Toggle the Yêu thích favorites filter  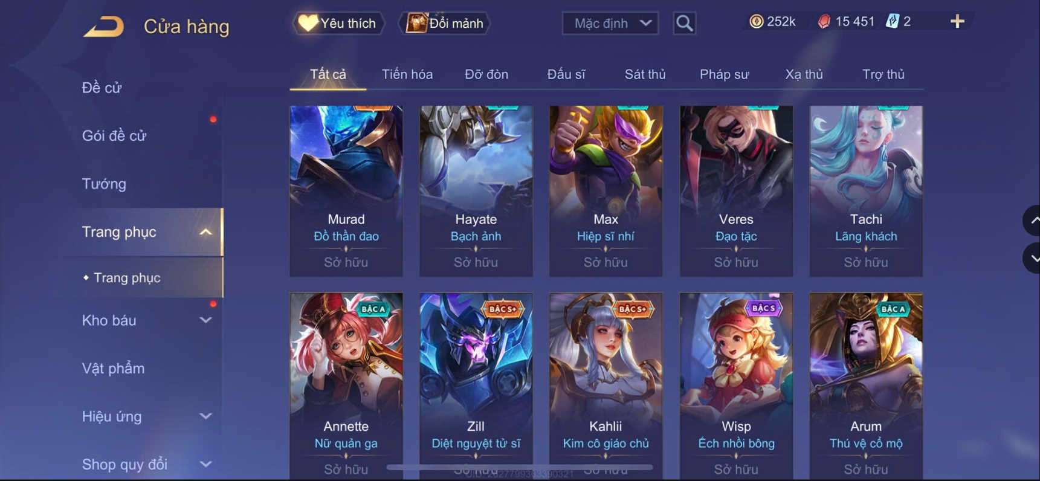point(338,24)
